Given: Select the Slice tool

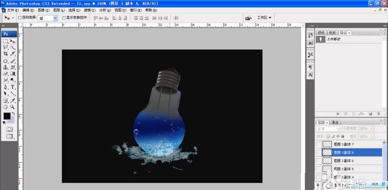Looking at the screenshot, I should [x=13, y=53].
